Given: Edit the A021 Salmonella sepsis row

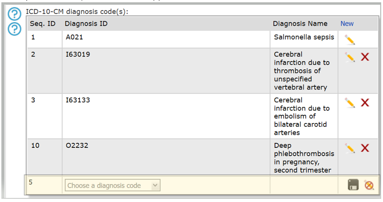Looking at the screenshot, I should [x=350, y=39].
